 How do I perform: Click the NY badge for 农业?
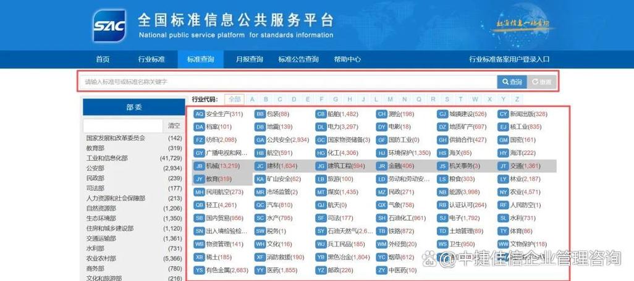(504, 192)
